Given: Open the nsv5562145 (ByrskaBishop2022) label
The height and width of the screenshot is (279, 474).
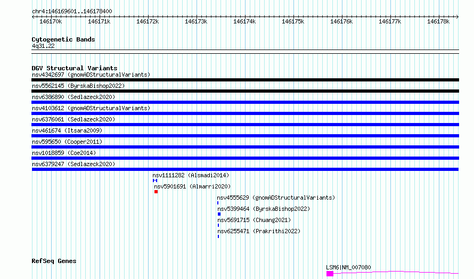Looking at the screenshot, I should tap(78, 86).
